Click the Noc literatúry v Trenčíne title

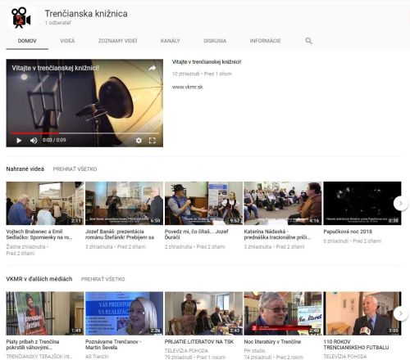coord(272,342)
